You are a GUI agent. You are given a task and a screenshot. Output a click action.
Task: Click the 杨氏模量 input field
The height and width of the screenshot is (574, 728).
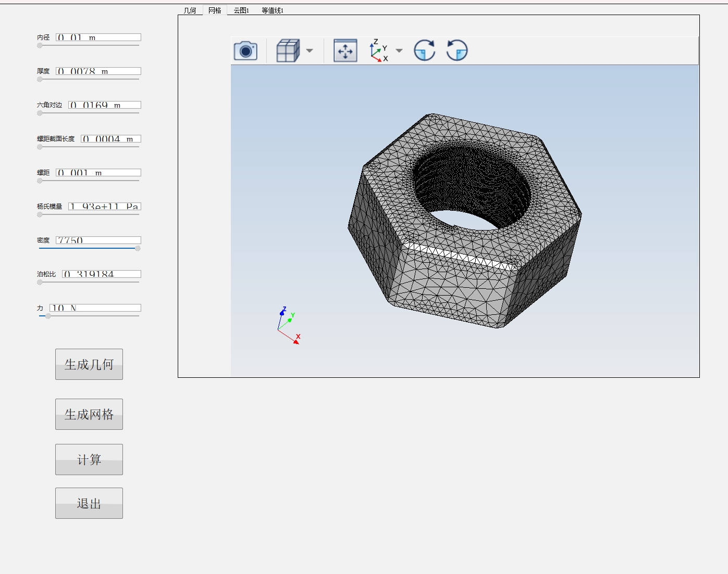coord(105,207)
